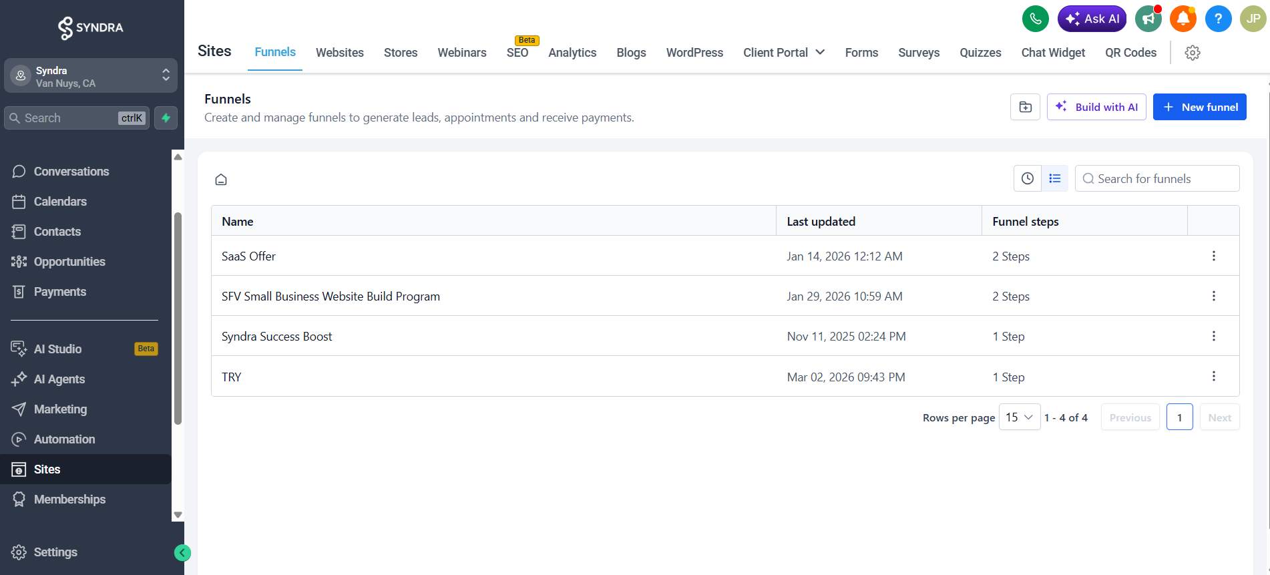Open actions menu for SaaS Offer
This screenshot has height=575, width=1270.
point(1213,256)
